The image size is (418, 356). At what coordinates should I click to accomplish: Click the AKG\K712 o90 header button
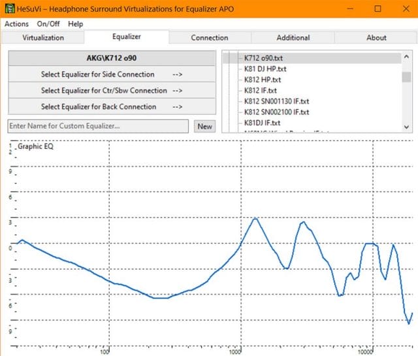pyautogui.click(x=112, y=58)
